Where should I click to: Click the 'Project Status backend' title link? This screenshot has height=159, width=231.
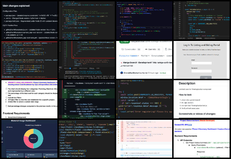189,120
